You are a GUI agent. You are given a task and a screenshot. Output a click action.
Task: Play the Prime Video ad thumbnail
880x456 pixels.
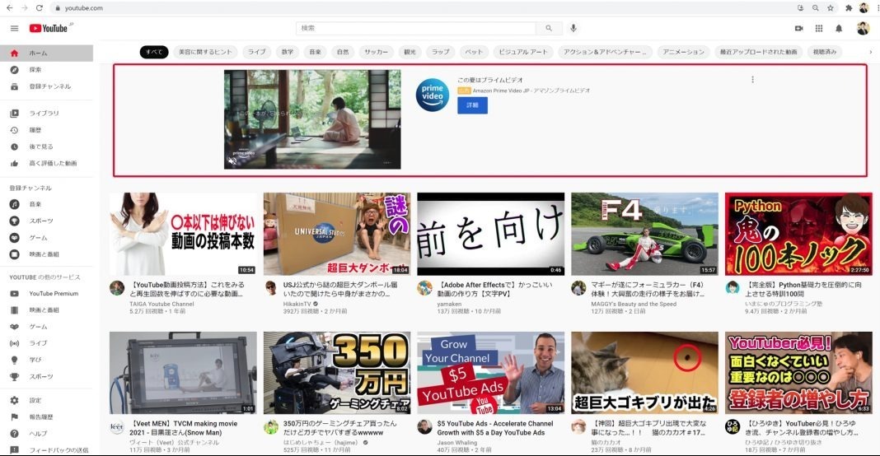[312, 119]
